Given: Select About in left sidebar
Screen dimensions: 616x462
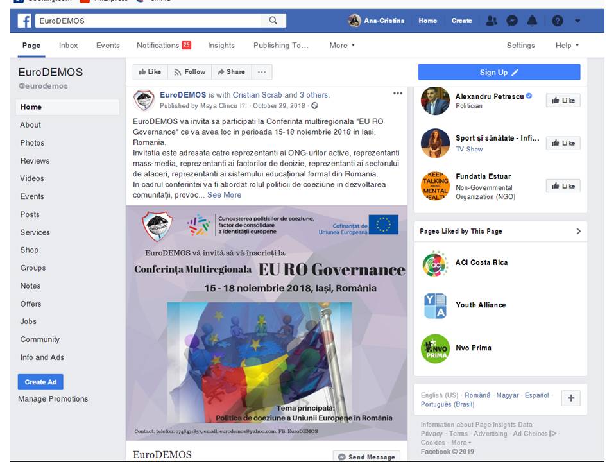Looking at the screenshot, I should pyautogui.click(x=31, y=125).
